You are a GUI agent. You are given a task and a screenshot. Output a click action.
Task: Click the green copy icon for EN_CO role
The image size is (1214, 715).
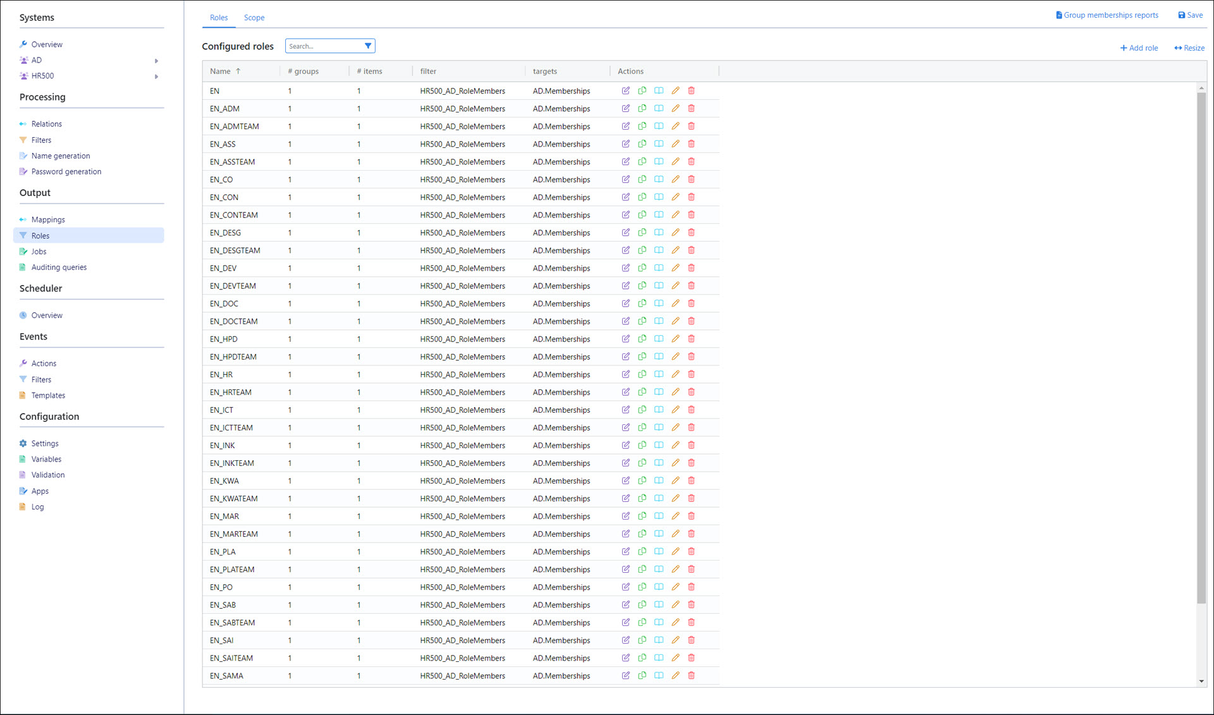point(642,179)
